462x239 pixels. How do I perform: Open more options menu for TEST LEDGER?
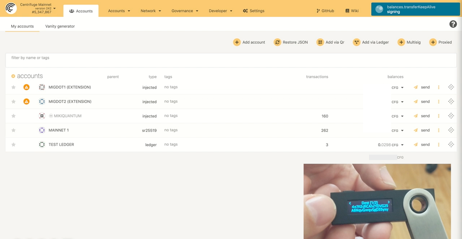tap(439, 144)
